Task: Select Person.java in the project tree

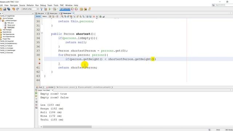Action: click(x=11, y=25)
